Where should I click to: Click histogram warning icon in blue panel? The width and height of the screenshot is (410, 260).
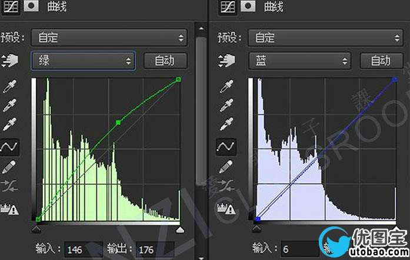pos(226,208)
